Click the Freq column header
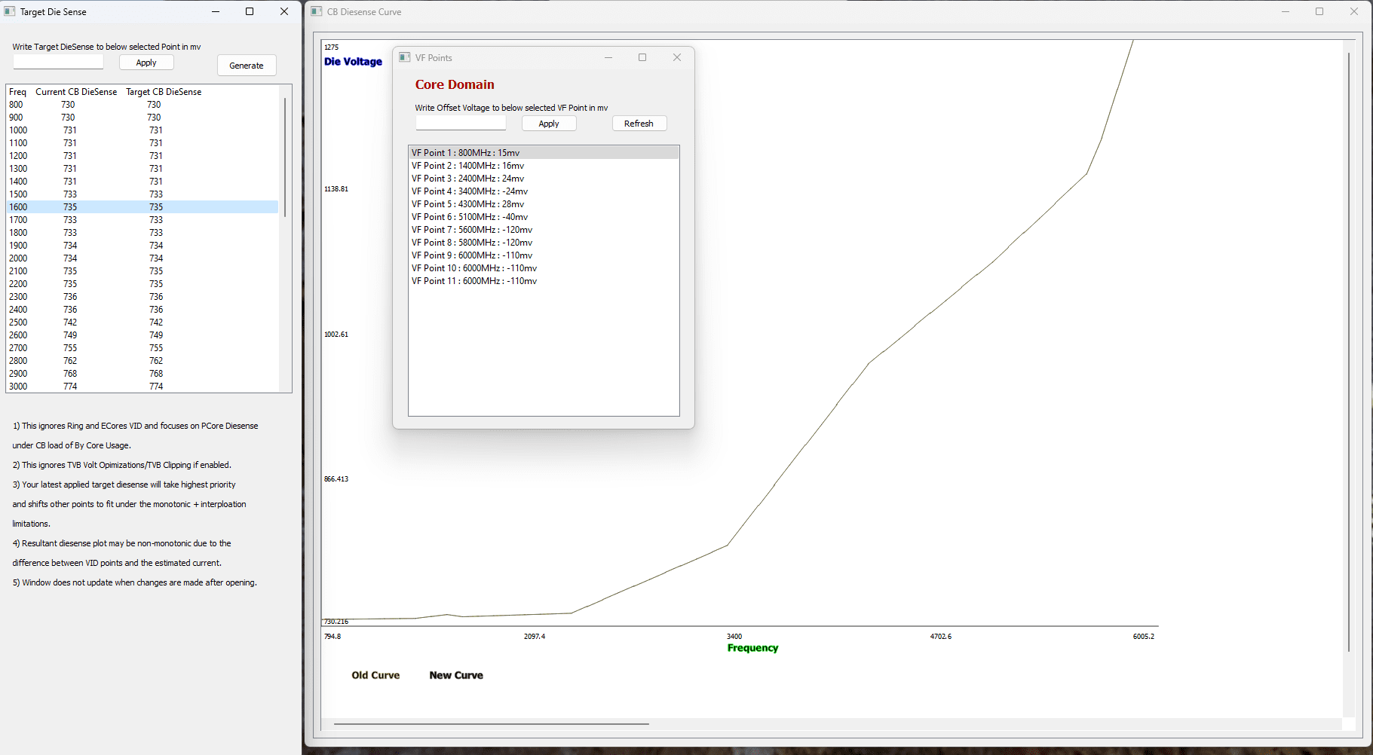Screen dimensions: 1373x755 (x=17, y=92)
